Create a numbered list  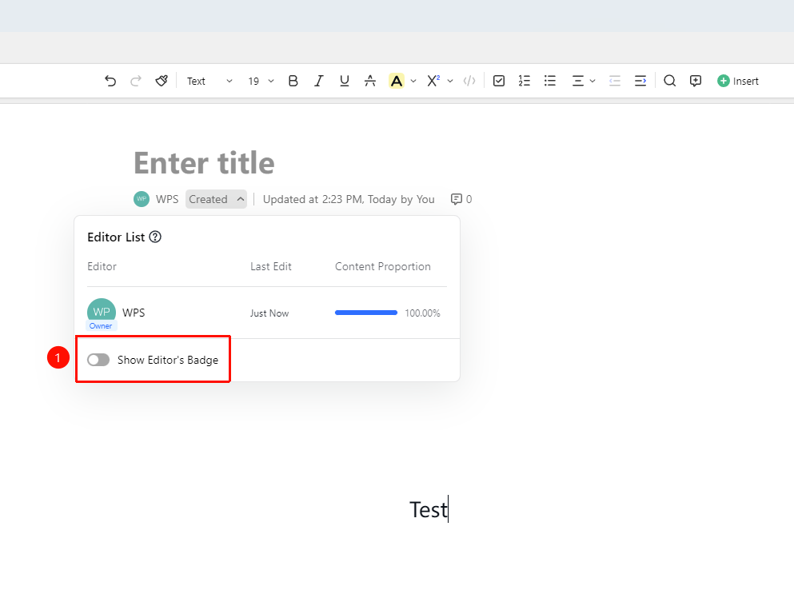click(524, 81)
